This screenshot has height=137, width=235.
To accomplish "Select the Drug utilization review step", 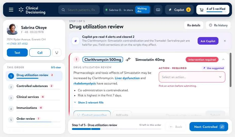I will click(x=34, y=76).
